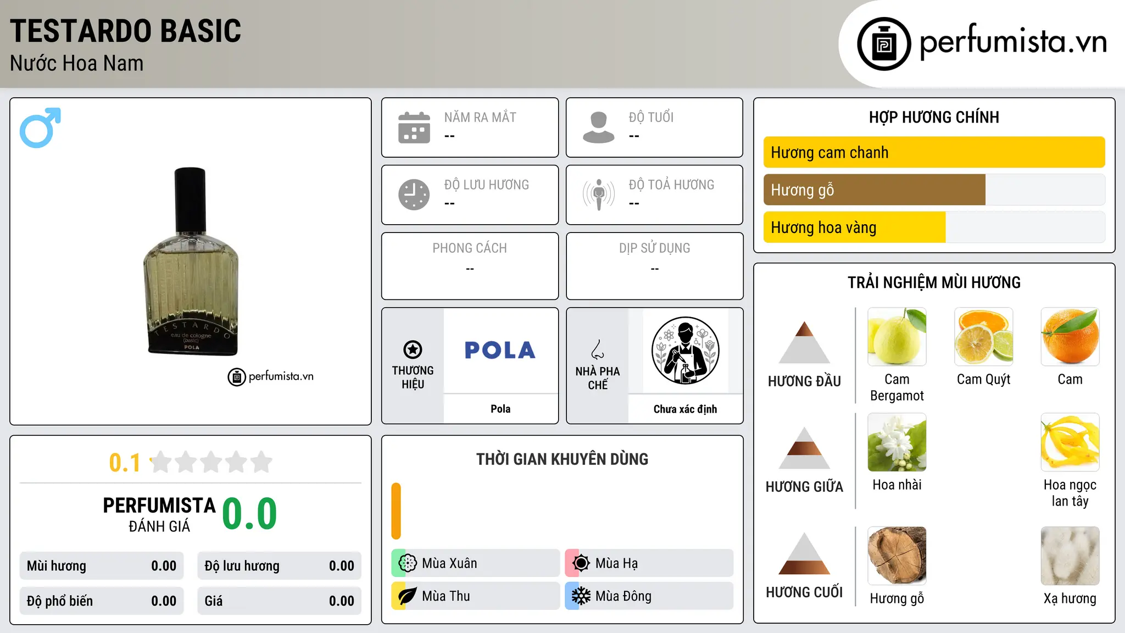Screen dimensions: 1125x633
Task: Click the 0.1 rating value
Action: click(125, 463)
